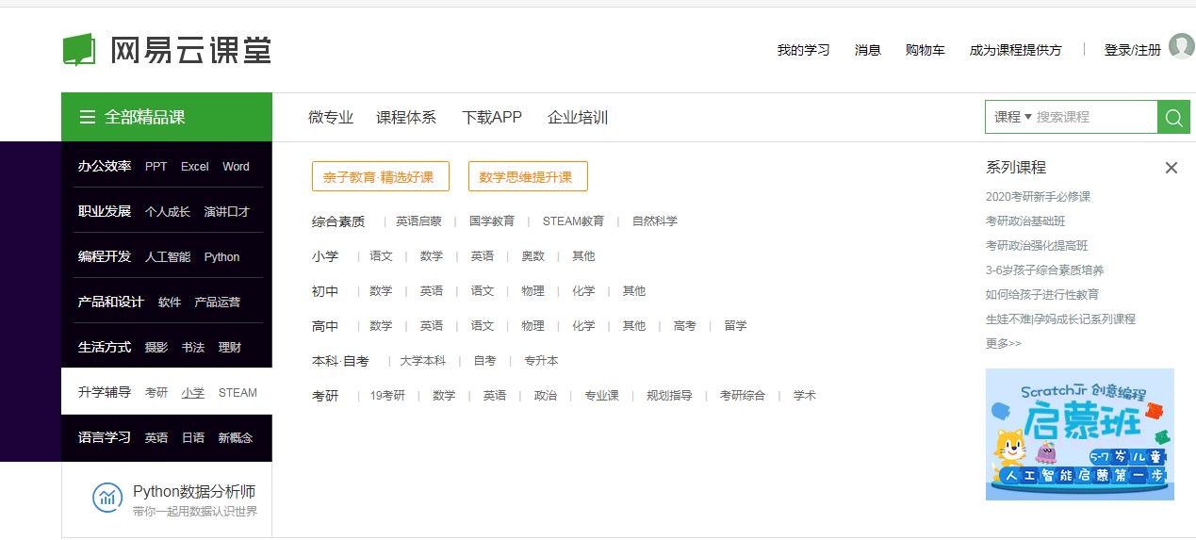
Task: Select the 下载APP tab
Action: tap(492, 117)
